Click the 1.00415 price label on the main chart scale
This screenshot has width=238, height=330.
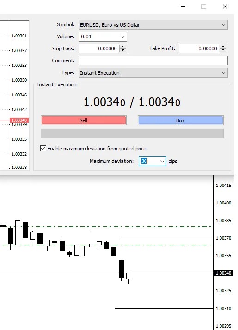click(x=224, y=186)
